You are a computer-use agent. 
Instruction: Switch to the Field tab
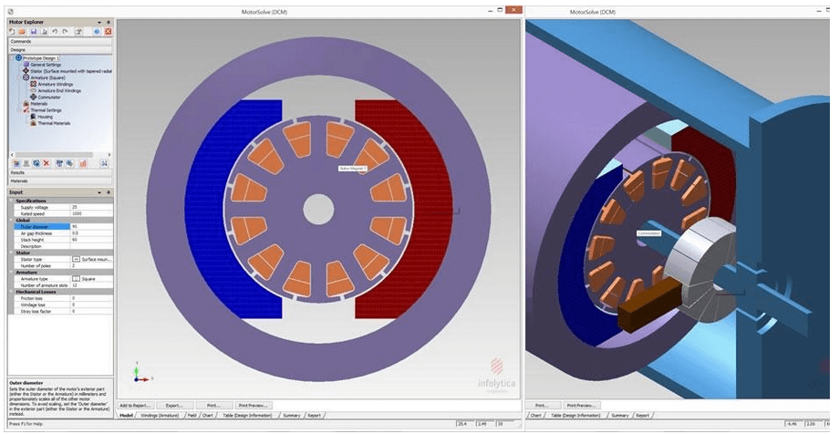coord(192,415)
